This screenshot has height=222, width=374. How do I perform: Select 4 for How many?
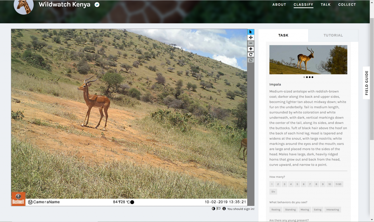click(291, 184)
